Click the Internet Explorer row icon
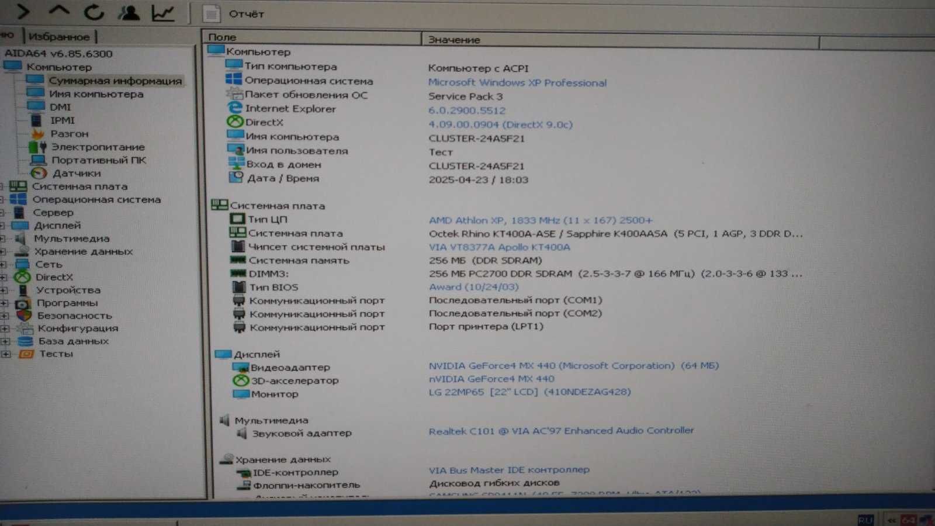 pyautogui.click(x=234, y=108)
